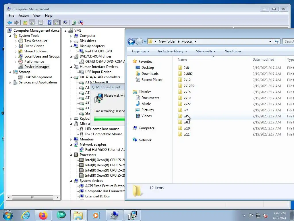Open the Share with dropdown

[206, 51]
